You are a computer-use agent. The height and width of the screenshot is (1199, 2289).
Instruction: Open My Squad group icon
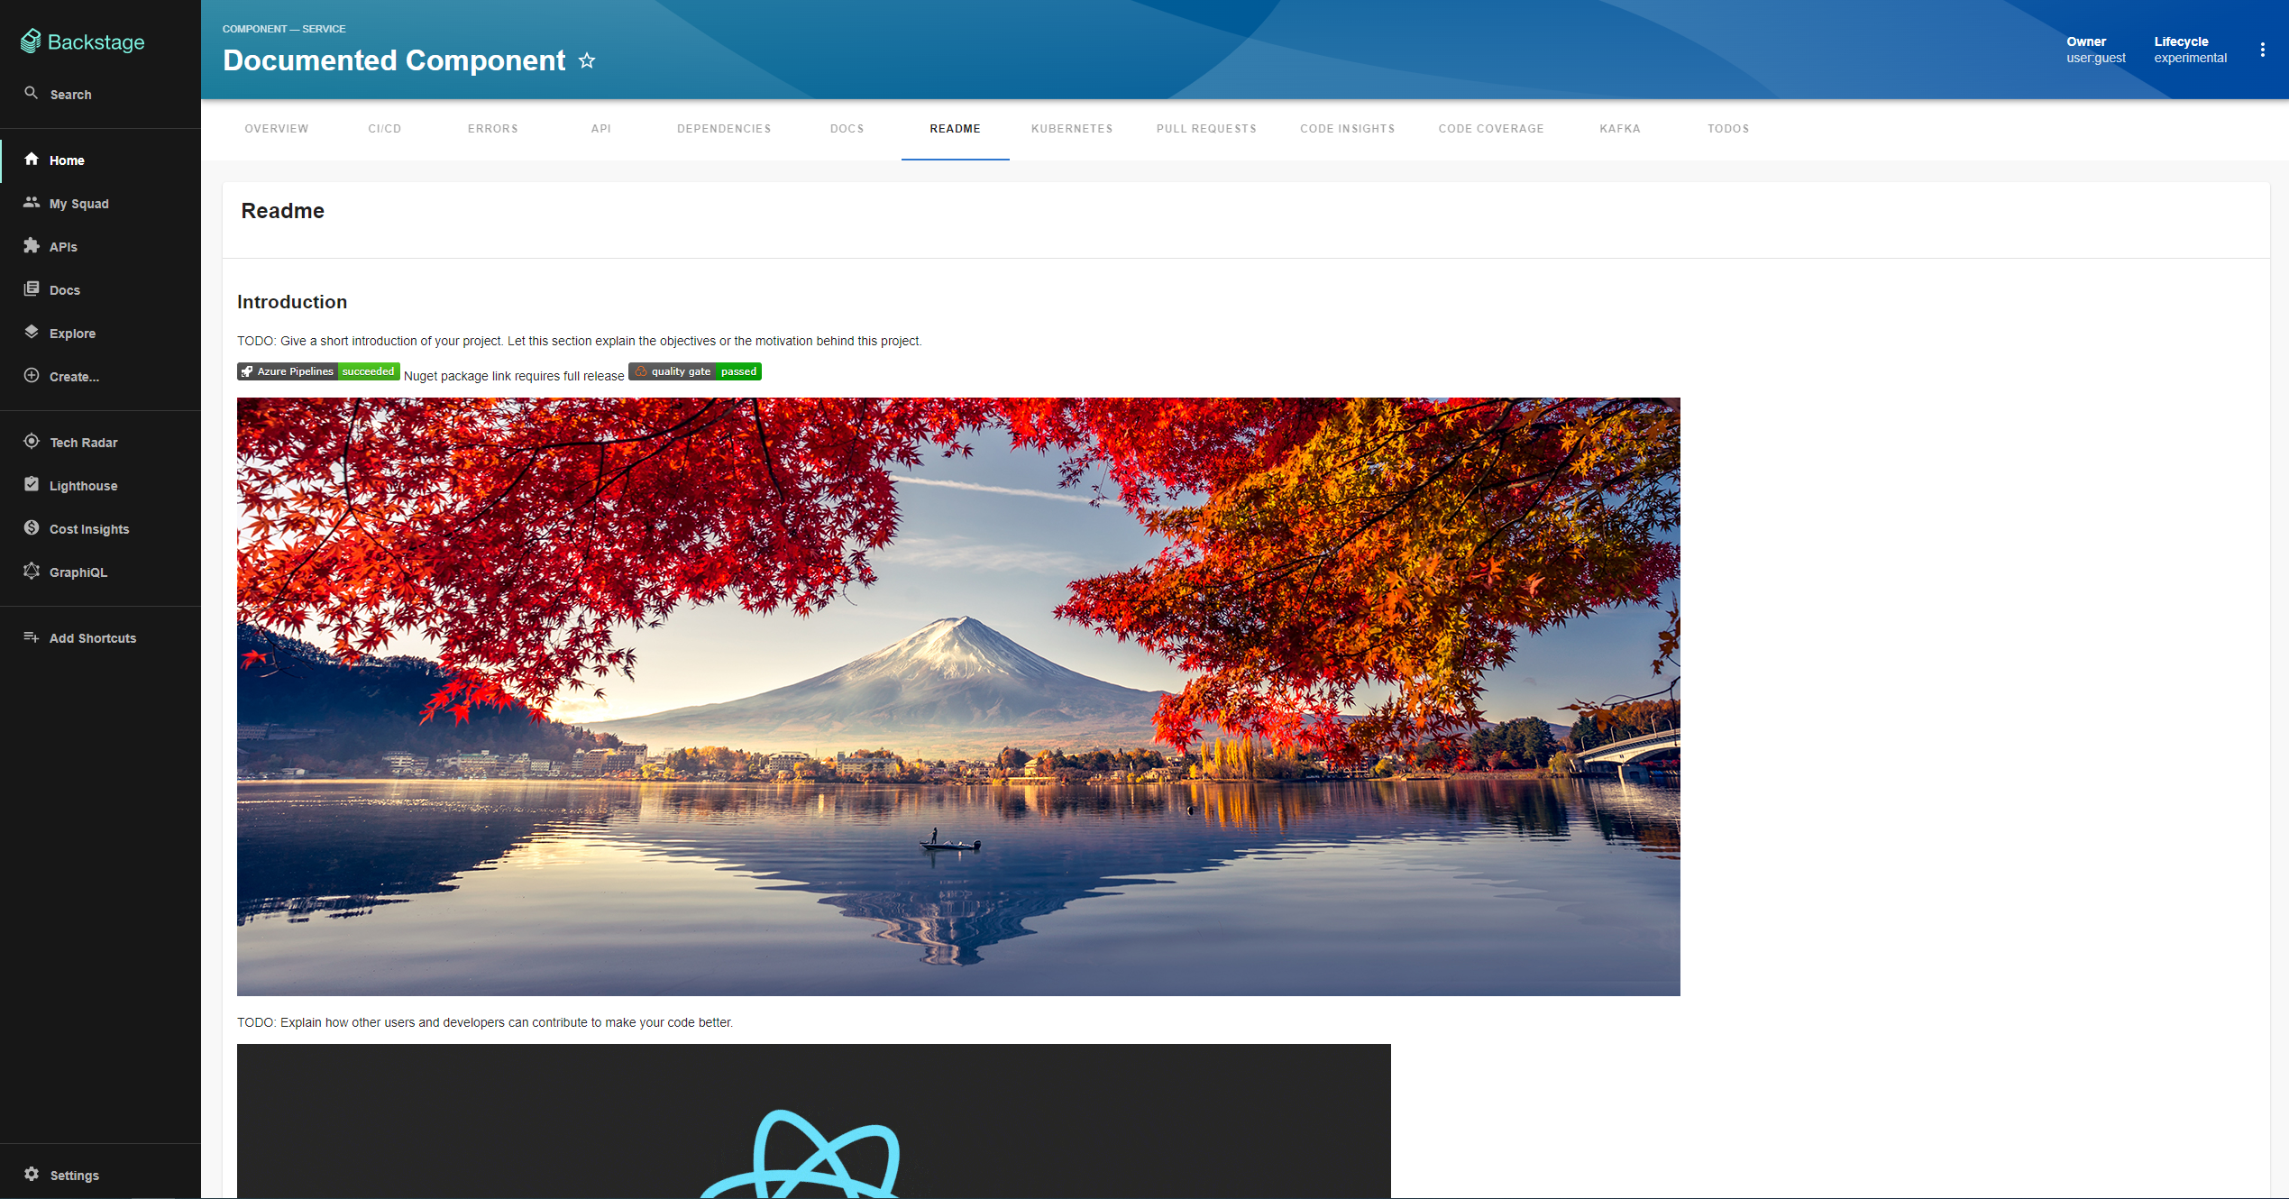point(32,203)
